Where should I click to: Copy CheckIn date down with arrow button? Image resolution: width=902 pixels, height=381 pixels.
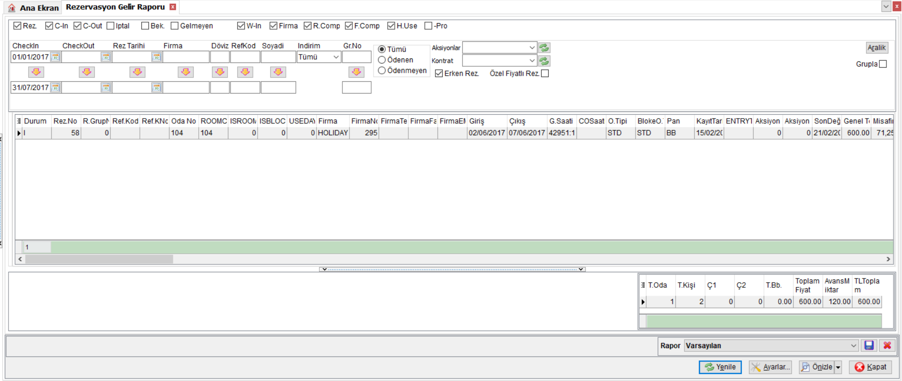36,72
